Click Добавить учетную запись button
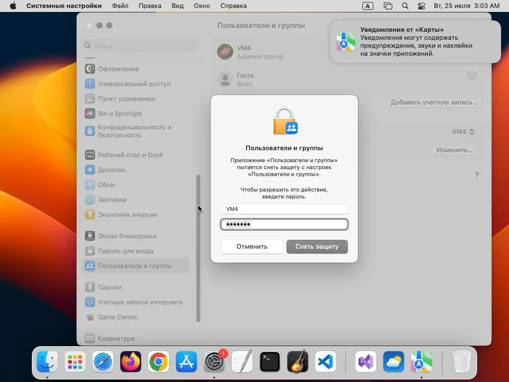509x382 pixels. (x=434, y=102)
